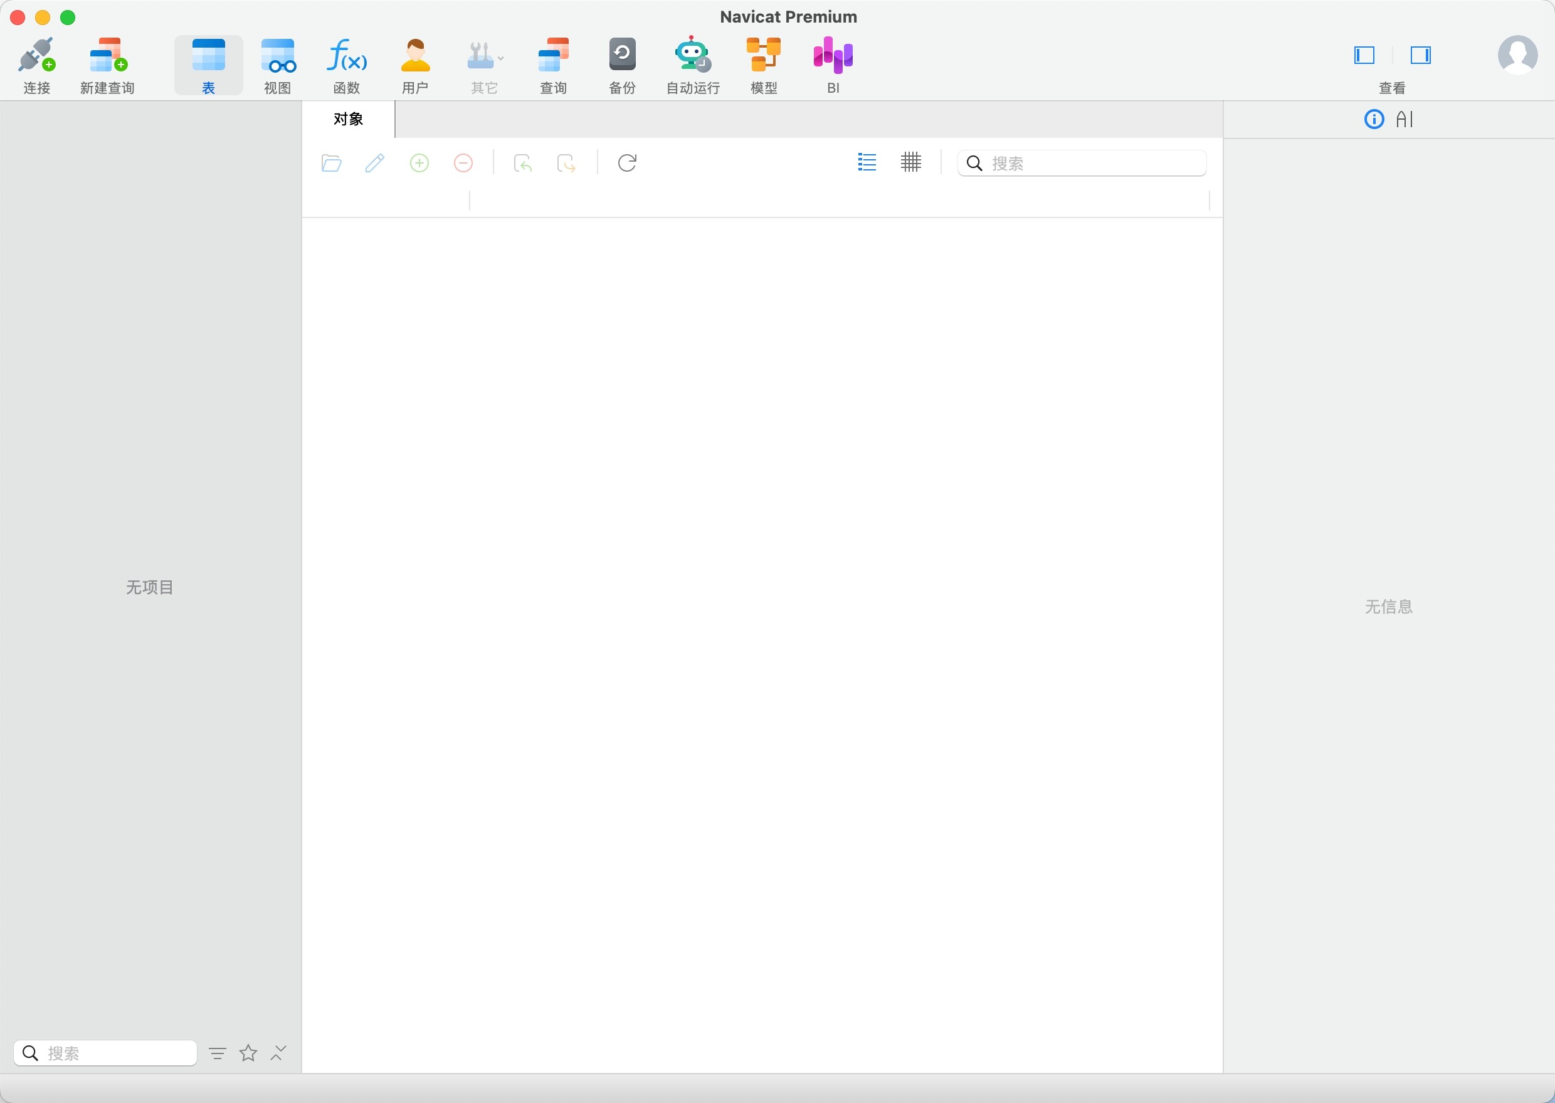
Task: Focus the navigation pane 搜索 field
Action: point(105,1053)
